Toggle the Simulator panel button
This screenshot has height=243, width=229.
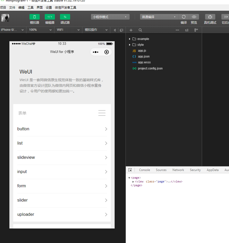[x=35, y=17]
